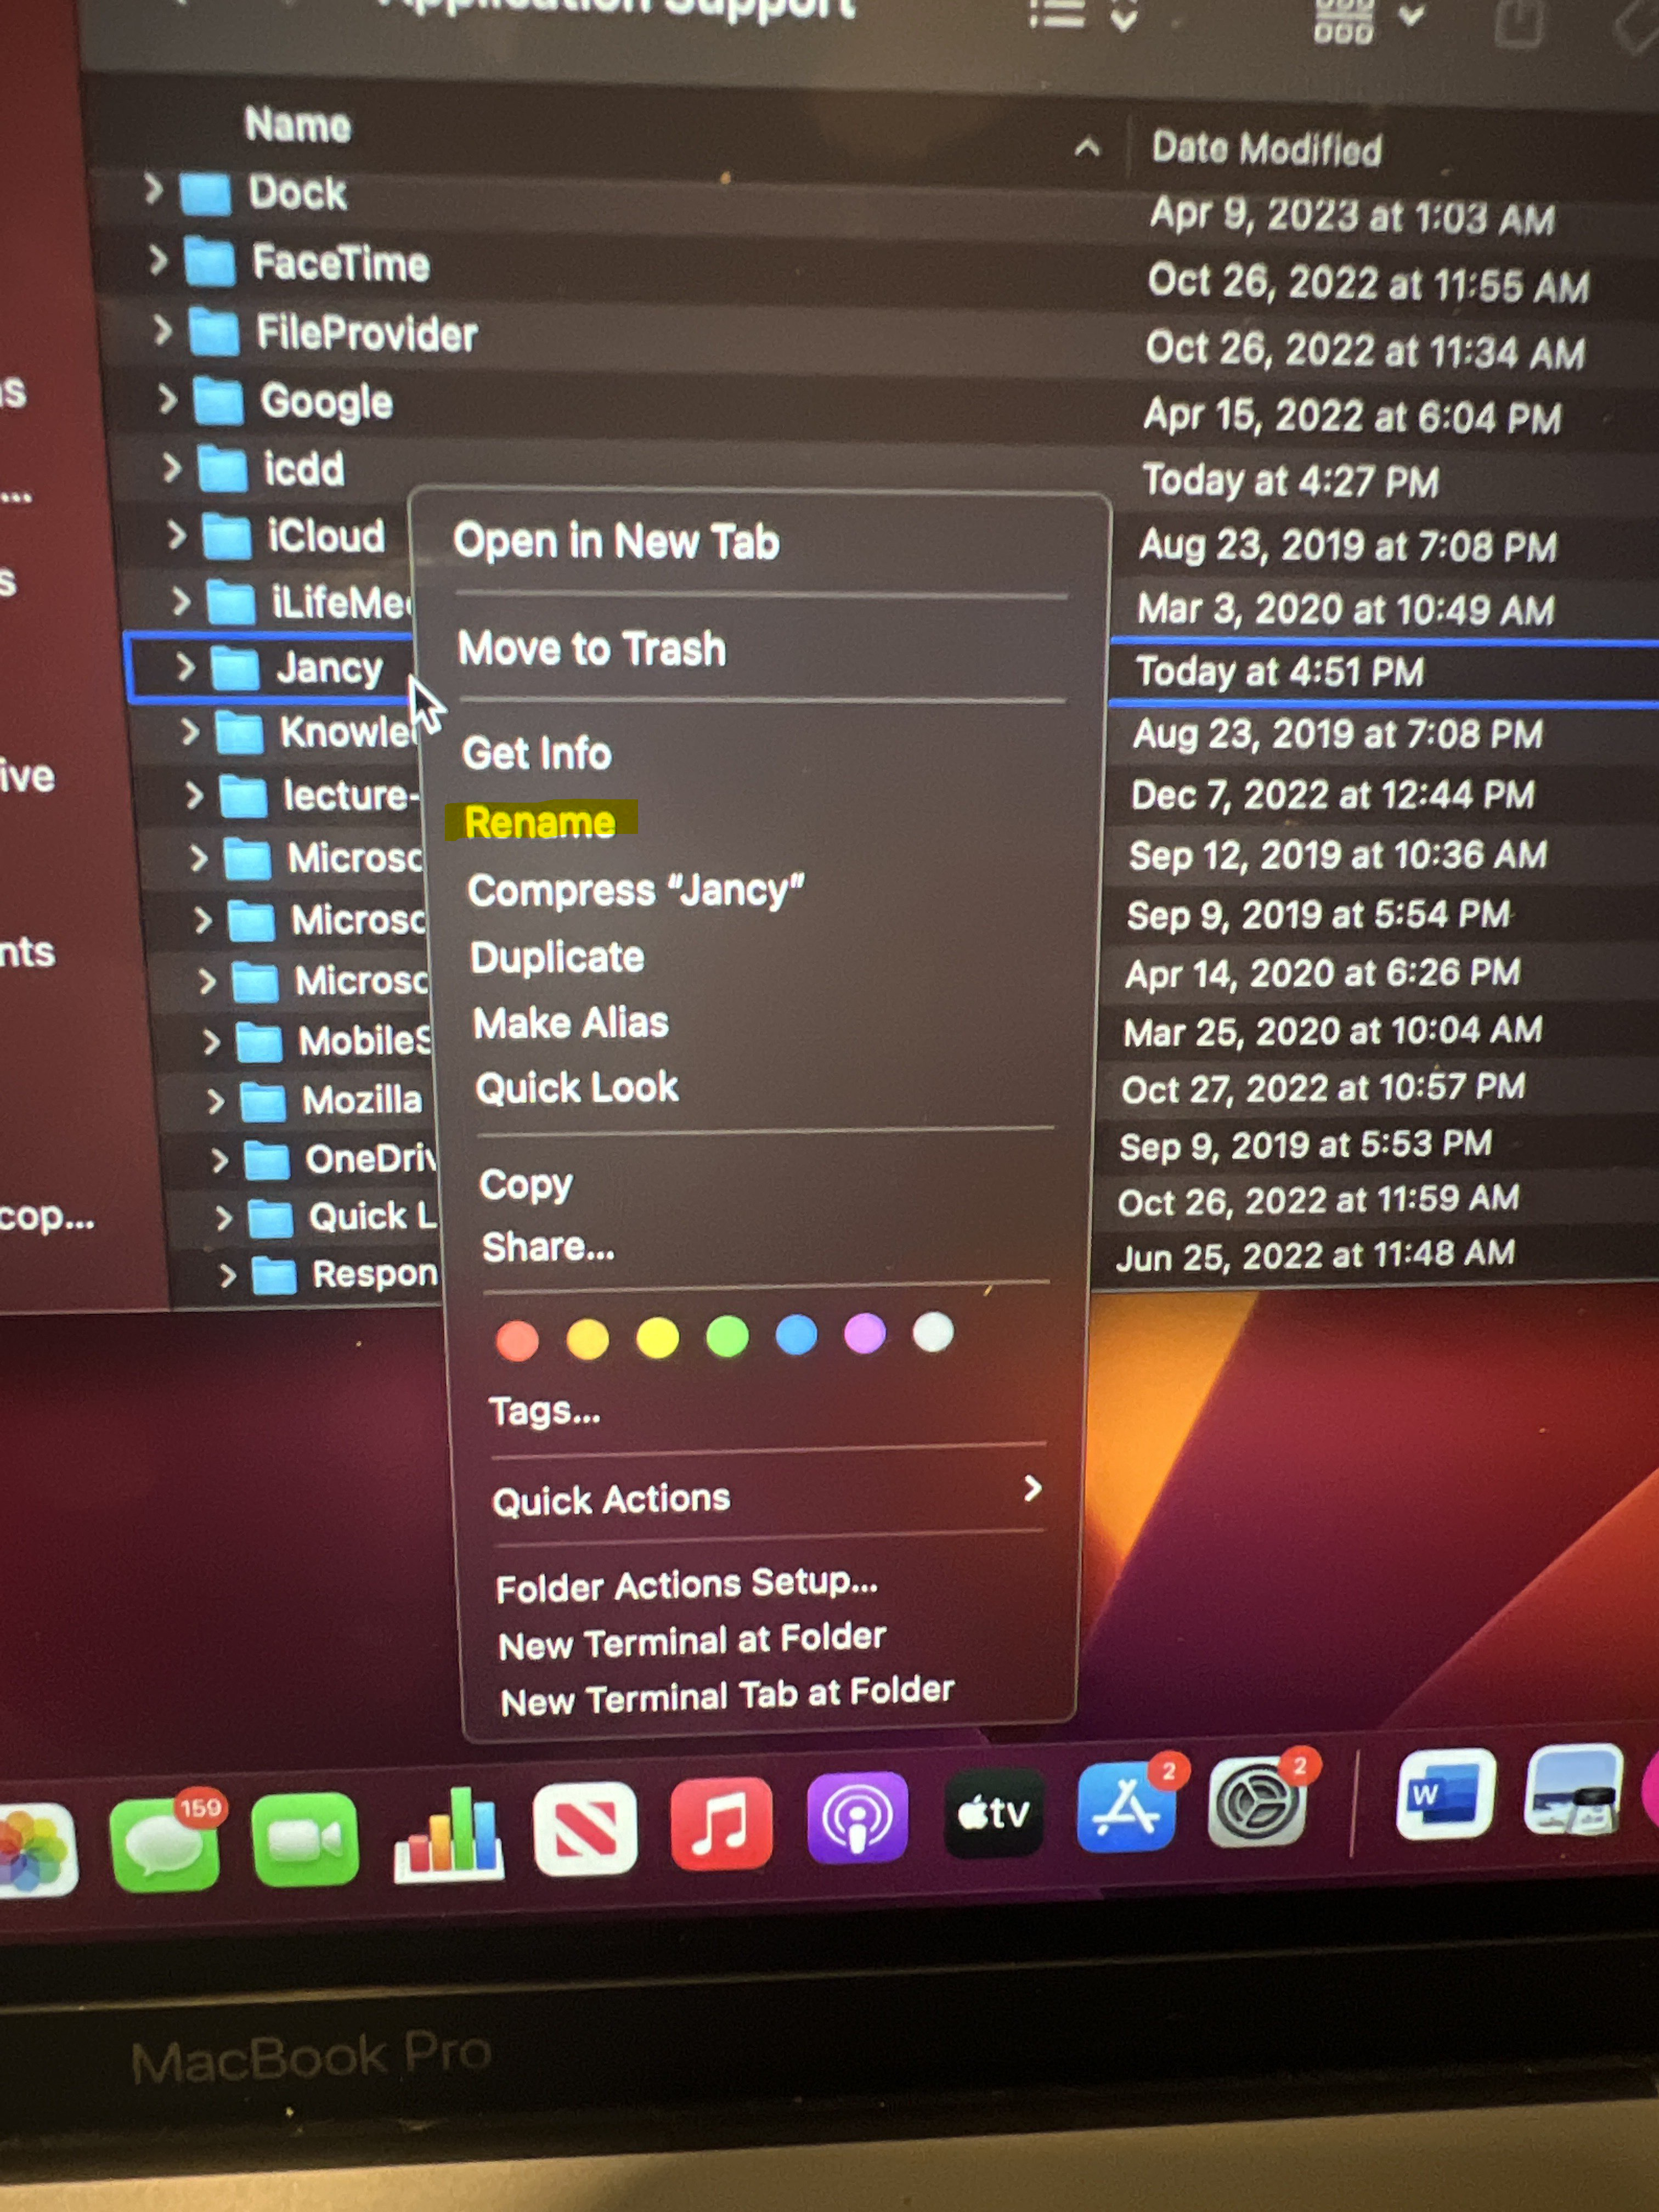This screenshot has width=1659, height=2212.
Task: Apply the gray tag color
Action: pos(933,1332)
